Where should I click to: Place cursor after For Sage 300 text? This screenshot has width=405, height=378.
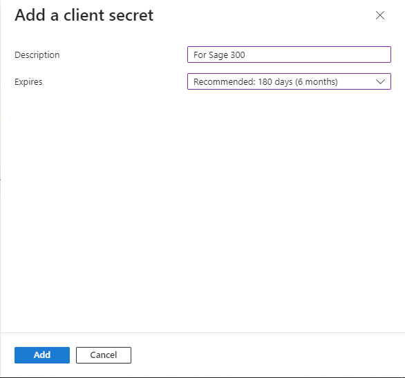point(246,55)
